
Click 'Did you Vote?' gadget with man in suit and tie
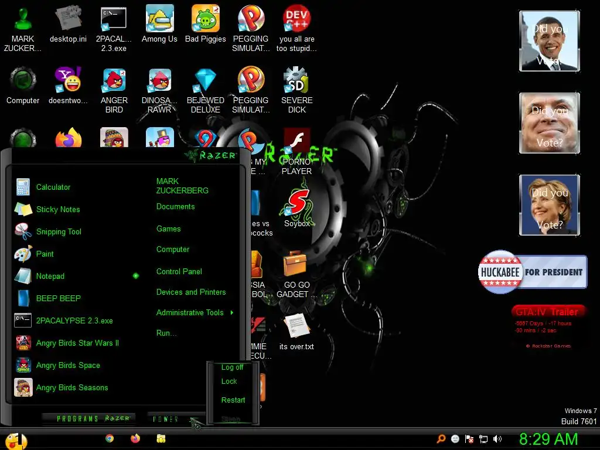(550, 41)
